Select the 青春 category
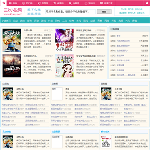Viewport: 150px width, 150px height. [100, 21]
